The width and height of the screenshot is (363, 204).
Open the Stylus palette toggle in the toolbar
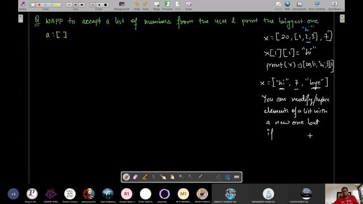coord(23,6)
